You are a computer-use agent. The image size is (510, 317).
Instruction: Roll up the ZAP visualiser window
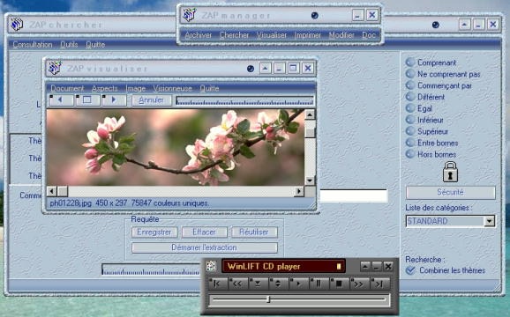(265, 68)
